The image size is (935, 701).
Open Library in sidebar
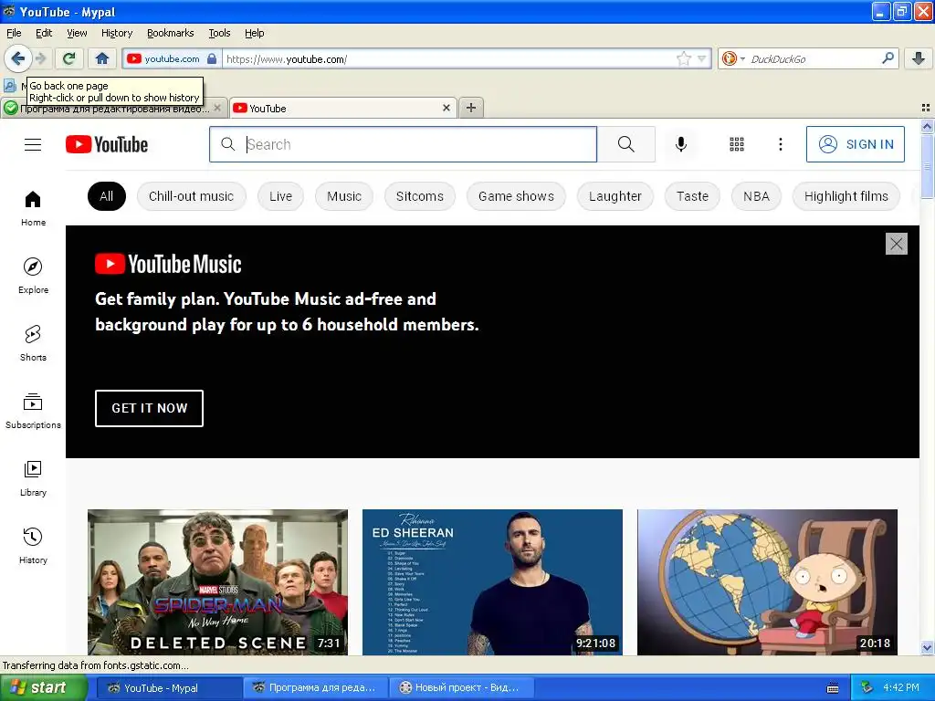coord(33,478)
